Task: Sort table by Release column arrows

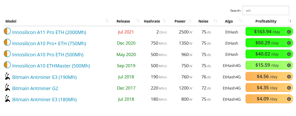Action: 138,21
